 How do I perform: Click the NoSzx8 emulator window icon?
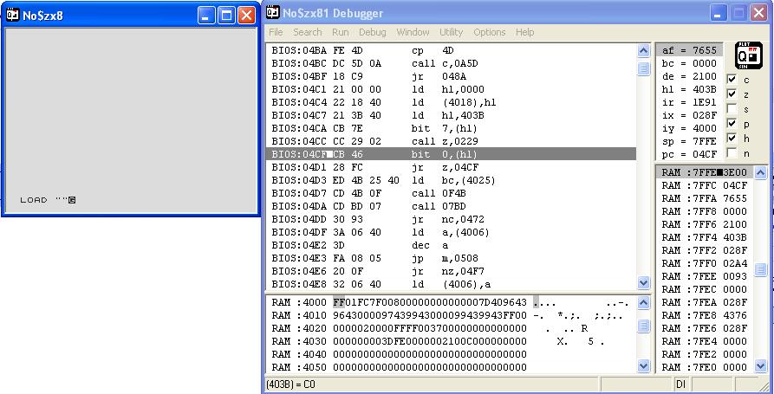(13, 15)
